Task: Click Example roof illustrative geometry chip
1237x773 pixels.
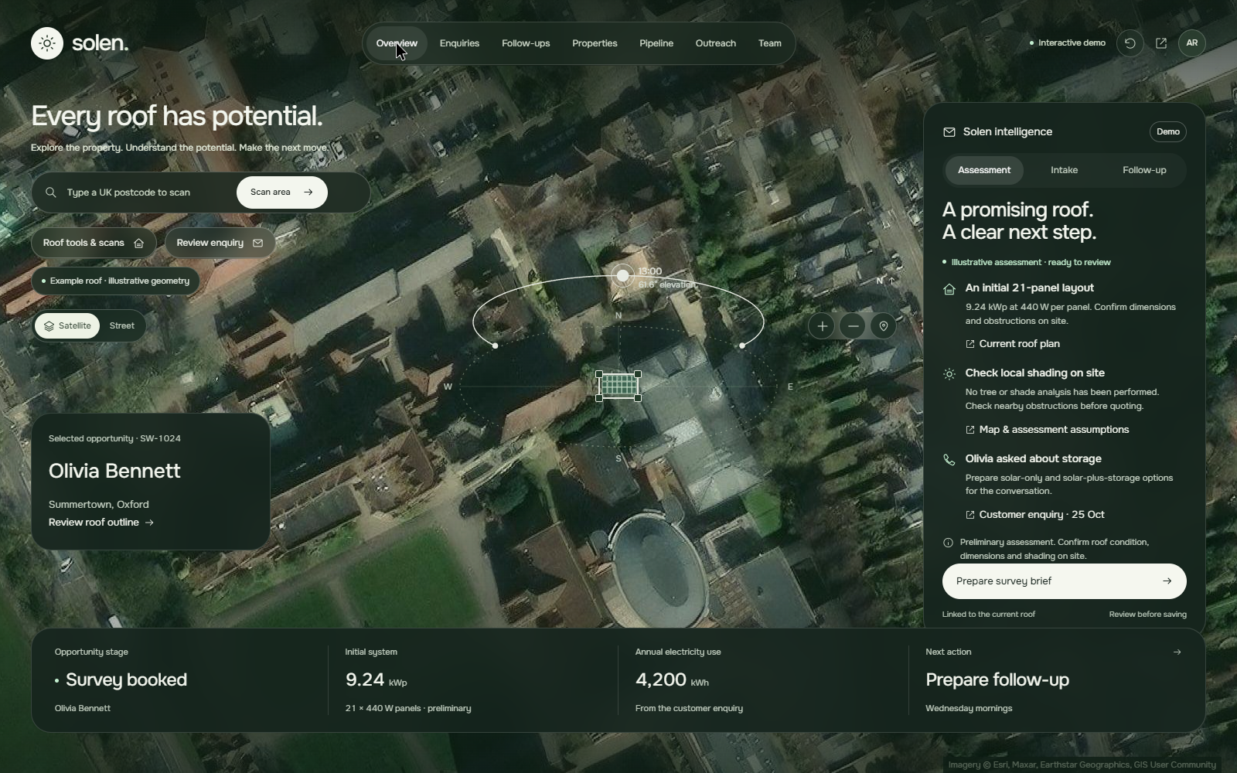Action: pyautogui.click(x=115, y=281)
